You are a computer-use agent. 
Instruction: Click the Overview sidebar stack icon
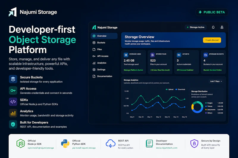tap(94, 36)
